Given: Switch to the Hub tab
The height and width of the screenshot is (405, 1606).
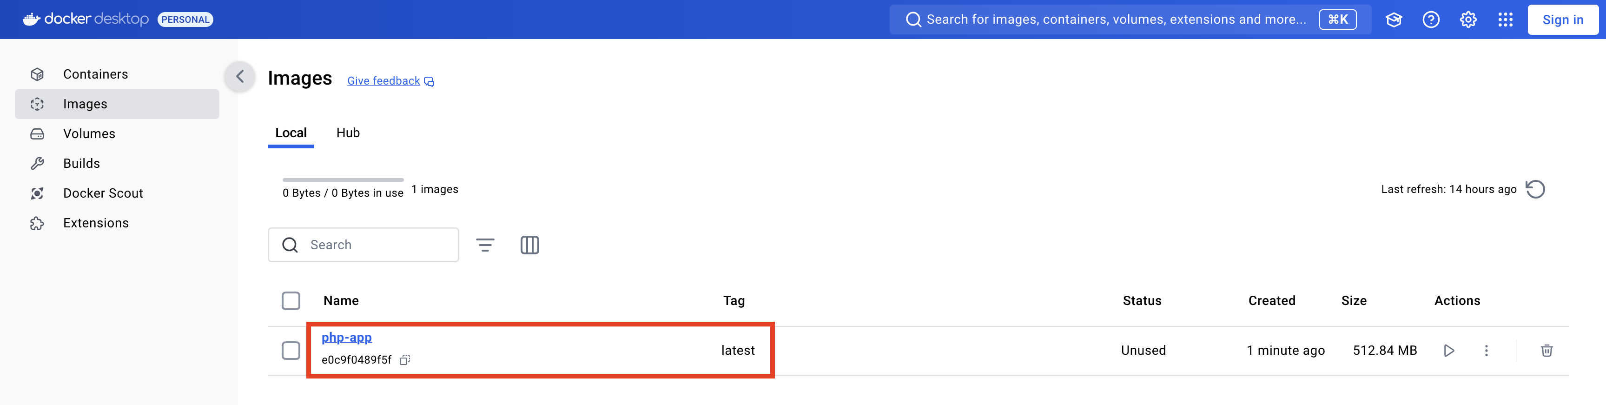Looking at the screenshot, I should pyautogui.click(x=348, y=133).
